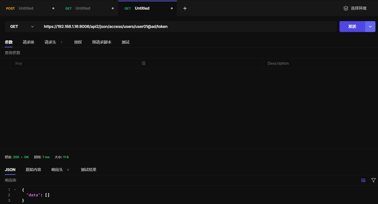Close the POST Untitled tab via its dot

(x=53, y=8)
